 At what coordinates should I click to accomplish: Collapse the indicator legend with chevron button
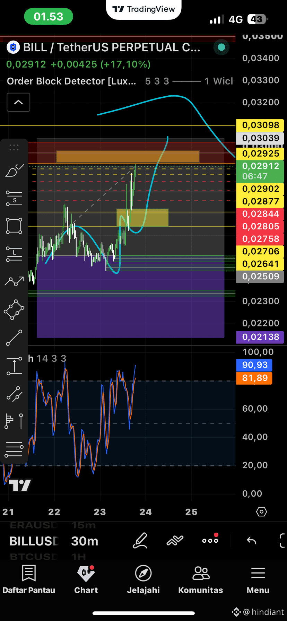(x=18, y=102)
